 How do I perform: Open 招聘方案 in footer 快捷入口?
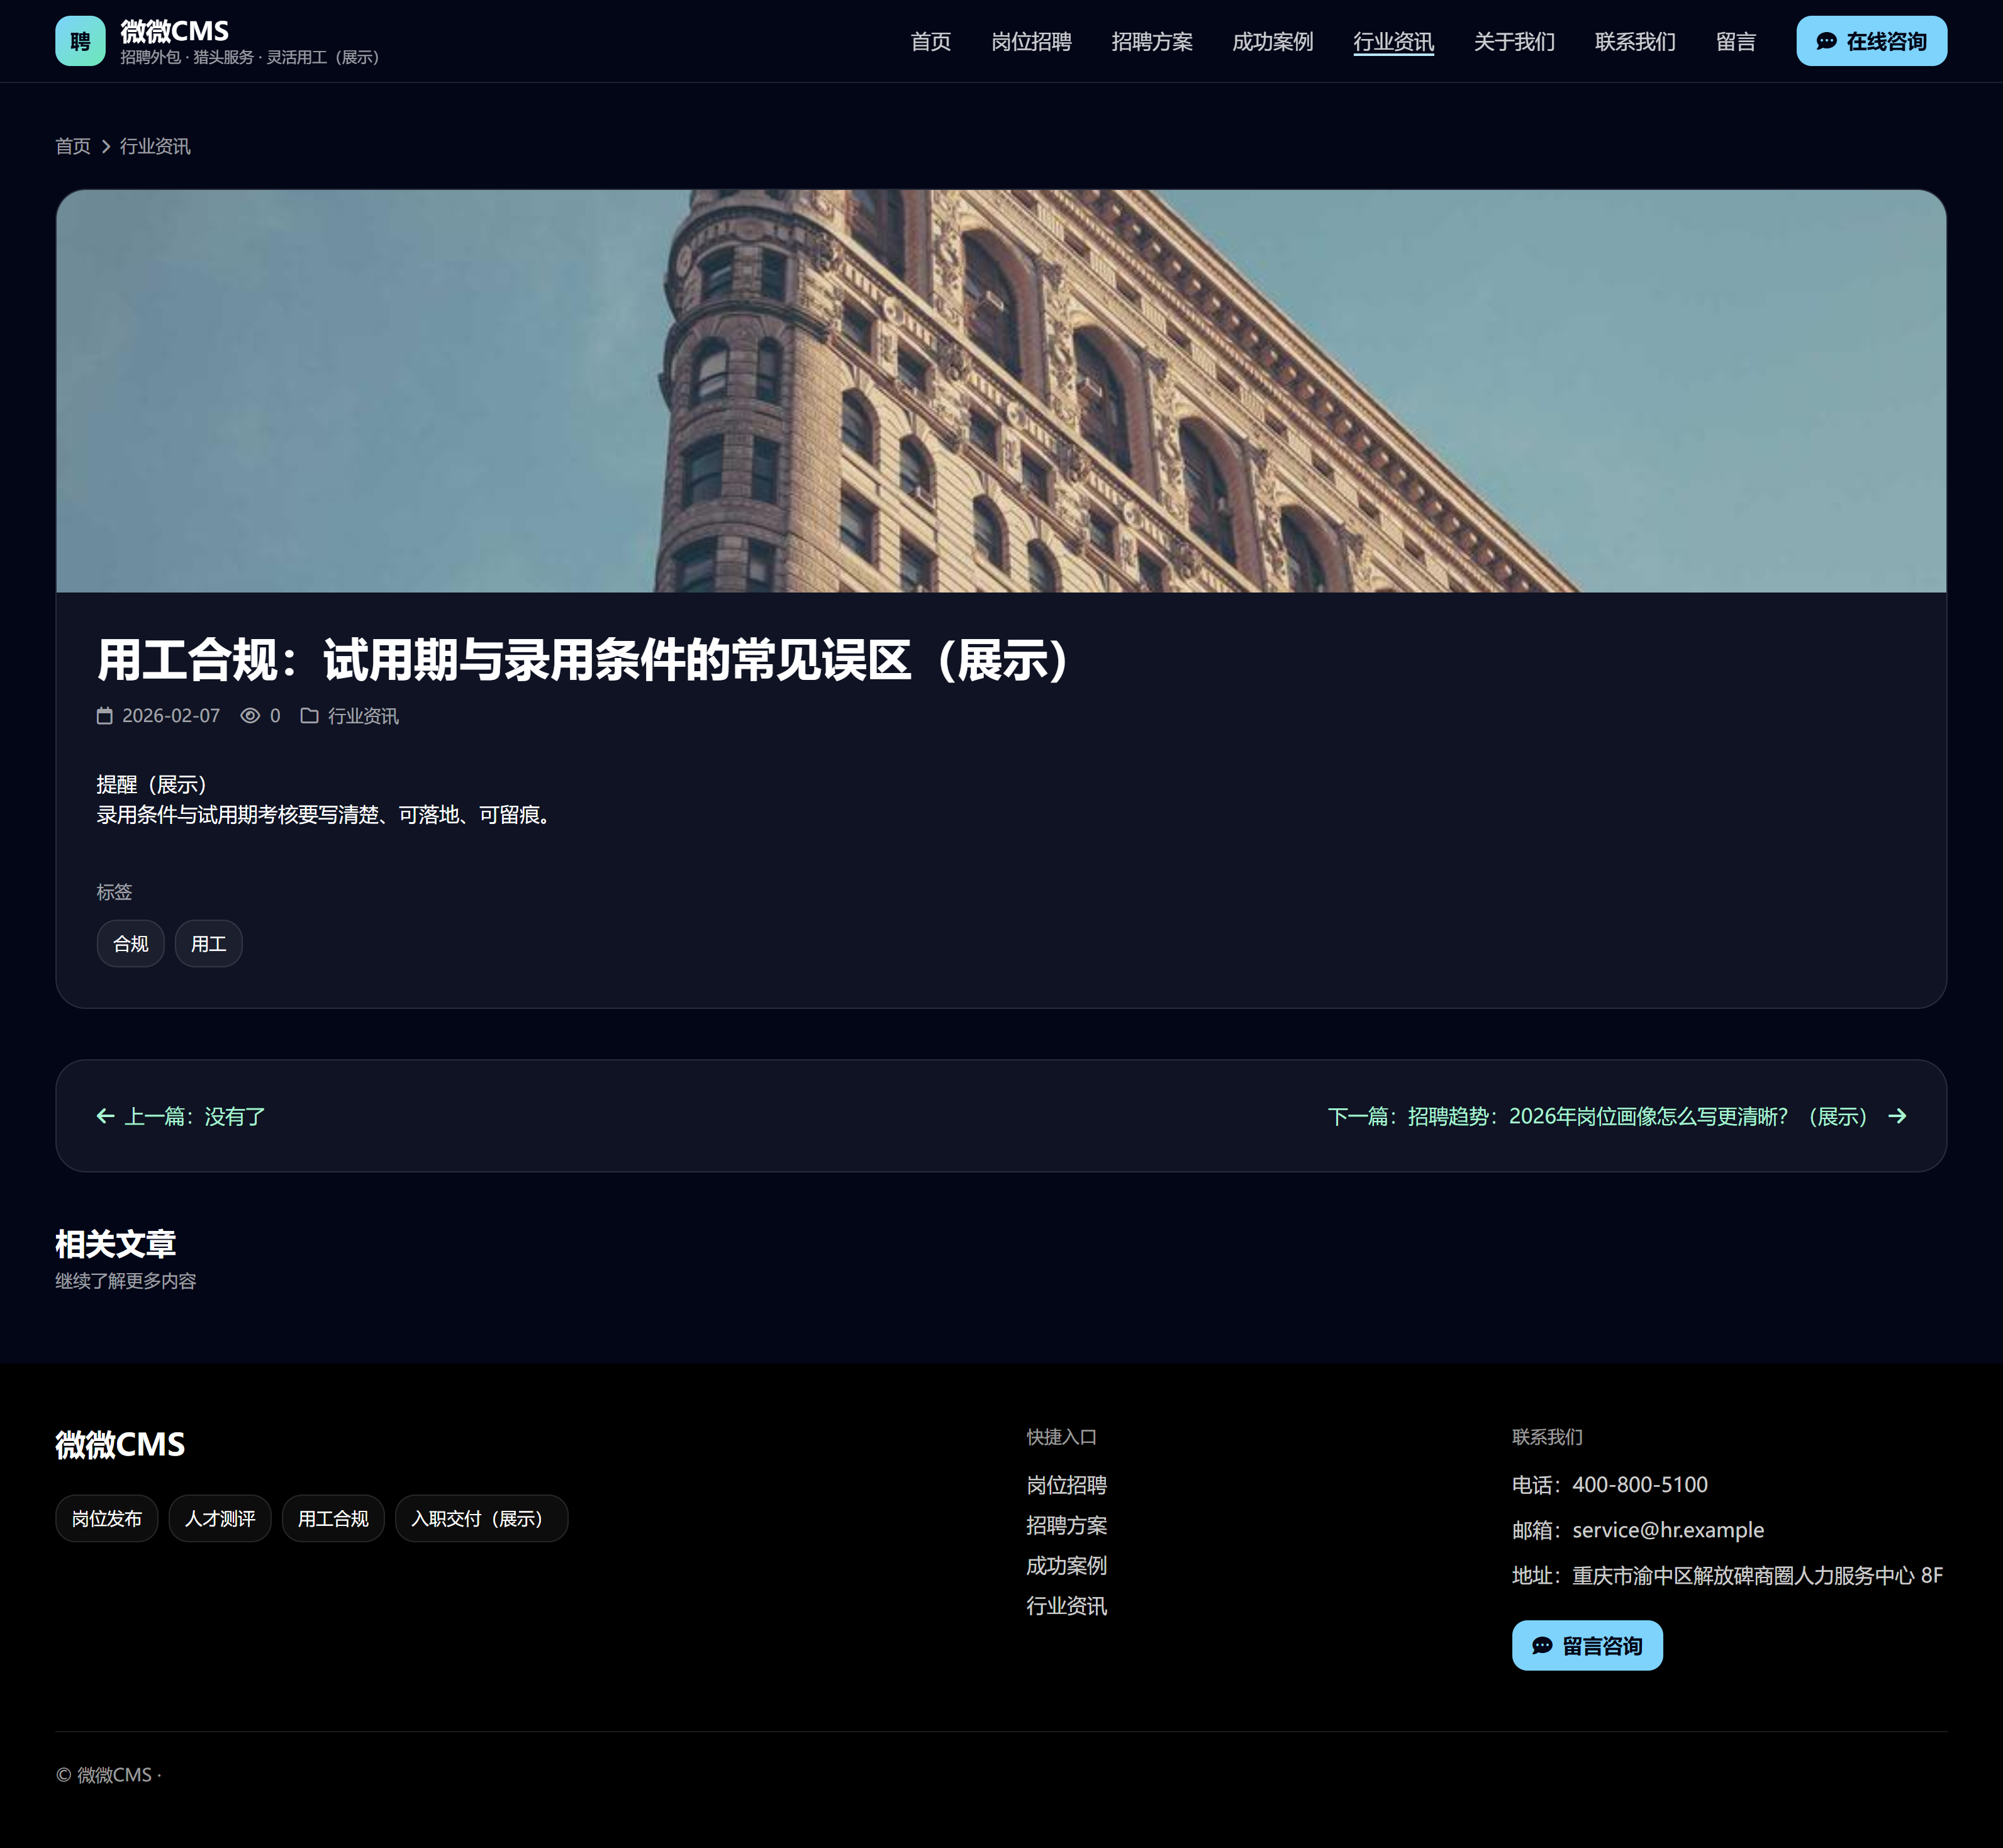pos(1066,1526)
